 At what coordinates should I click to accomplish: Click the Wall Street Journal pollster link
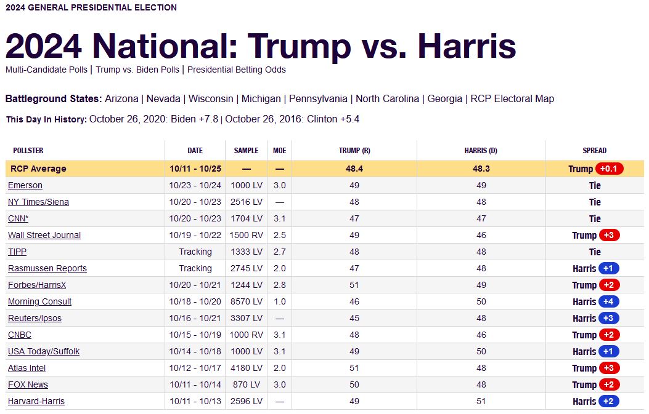pyautogui.click(x=44, y=235)
